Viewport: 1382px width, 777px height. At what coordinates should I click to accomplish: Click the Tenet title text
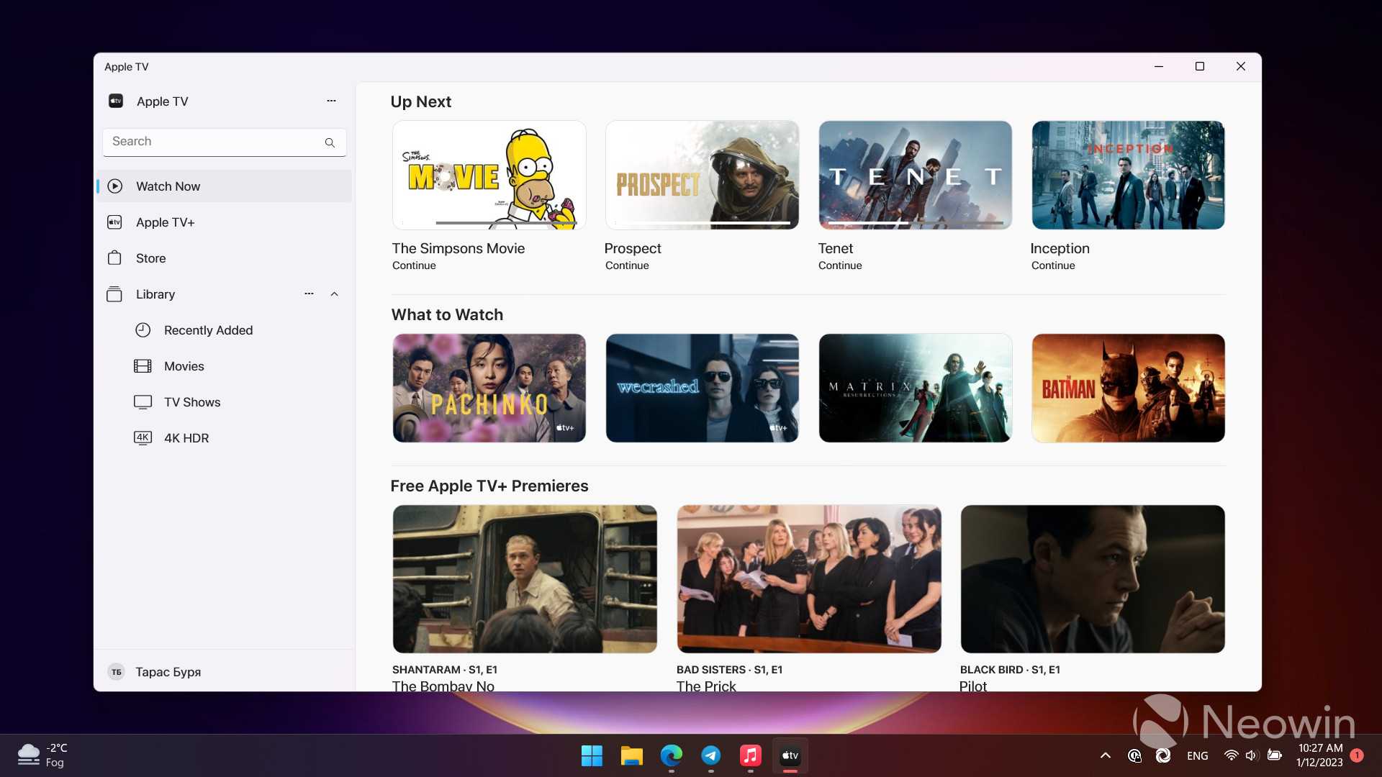[836, 248]
